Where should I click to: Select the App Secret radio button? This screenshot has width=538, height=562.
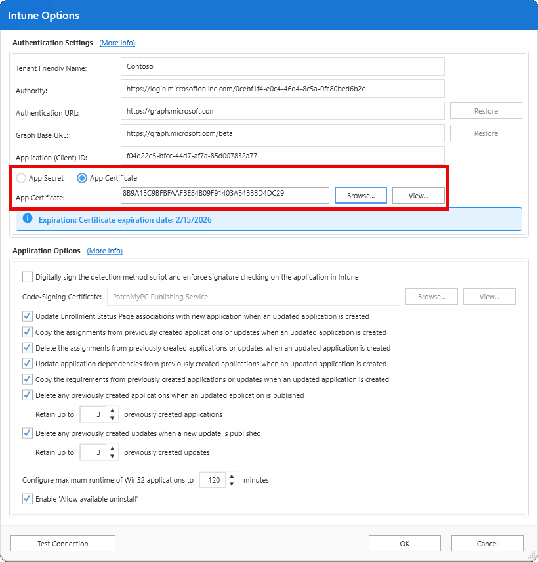(x=20, y=177)
